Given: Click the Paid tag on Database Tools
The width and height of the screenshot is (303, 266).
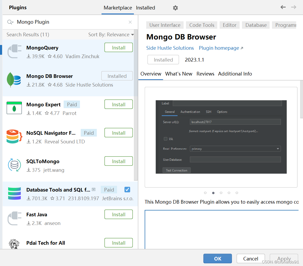Looking at the screenshot, I should tap(109, 190).
